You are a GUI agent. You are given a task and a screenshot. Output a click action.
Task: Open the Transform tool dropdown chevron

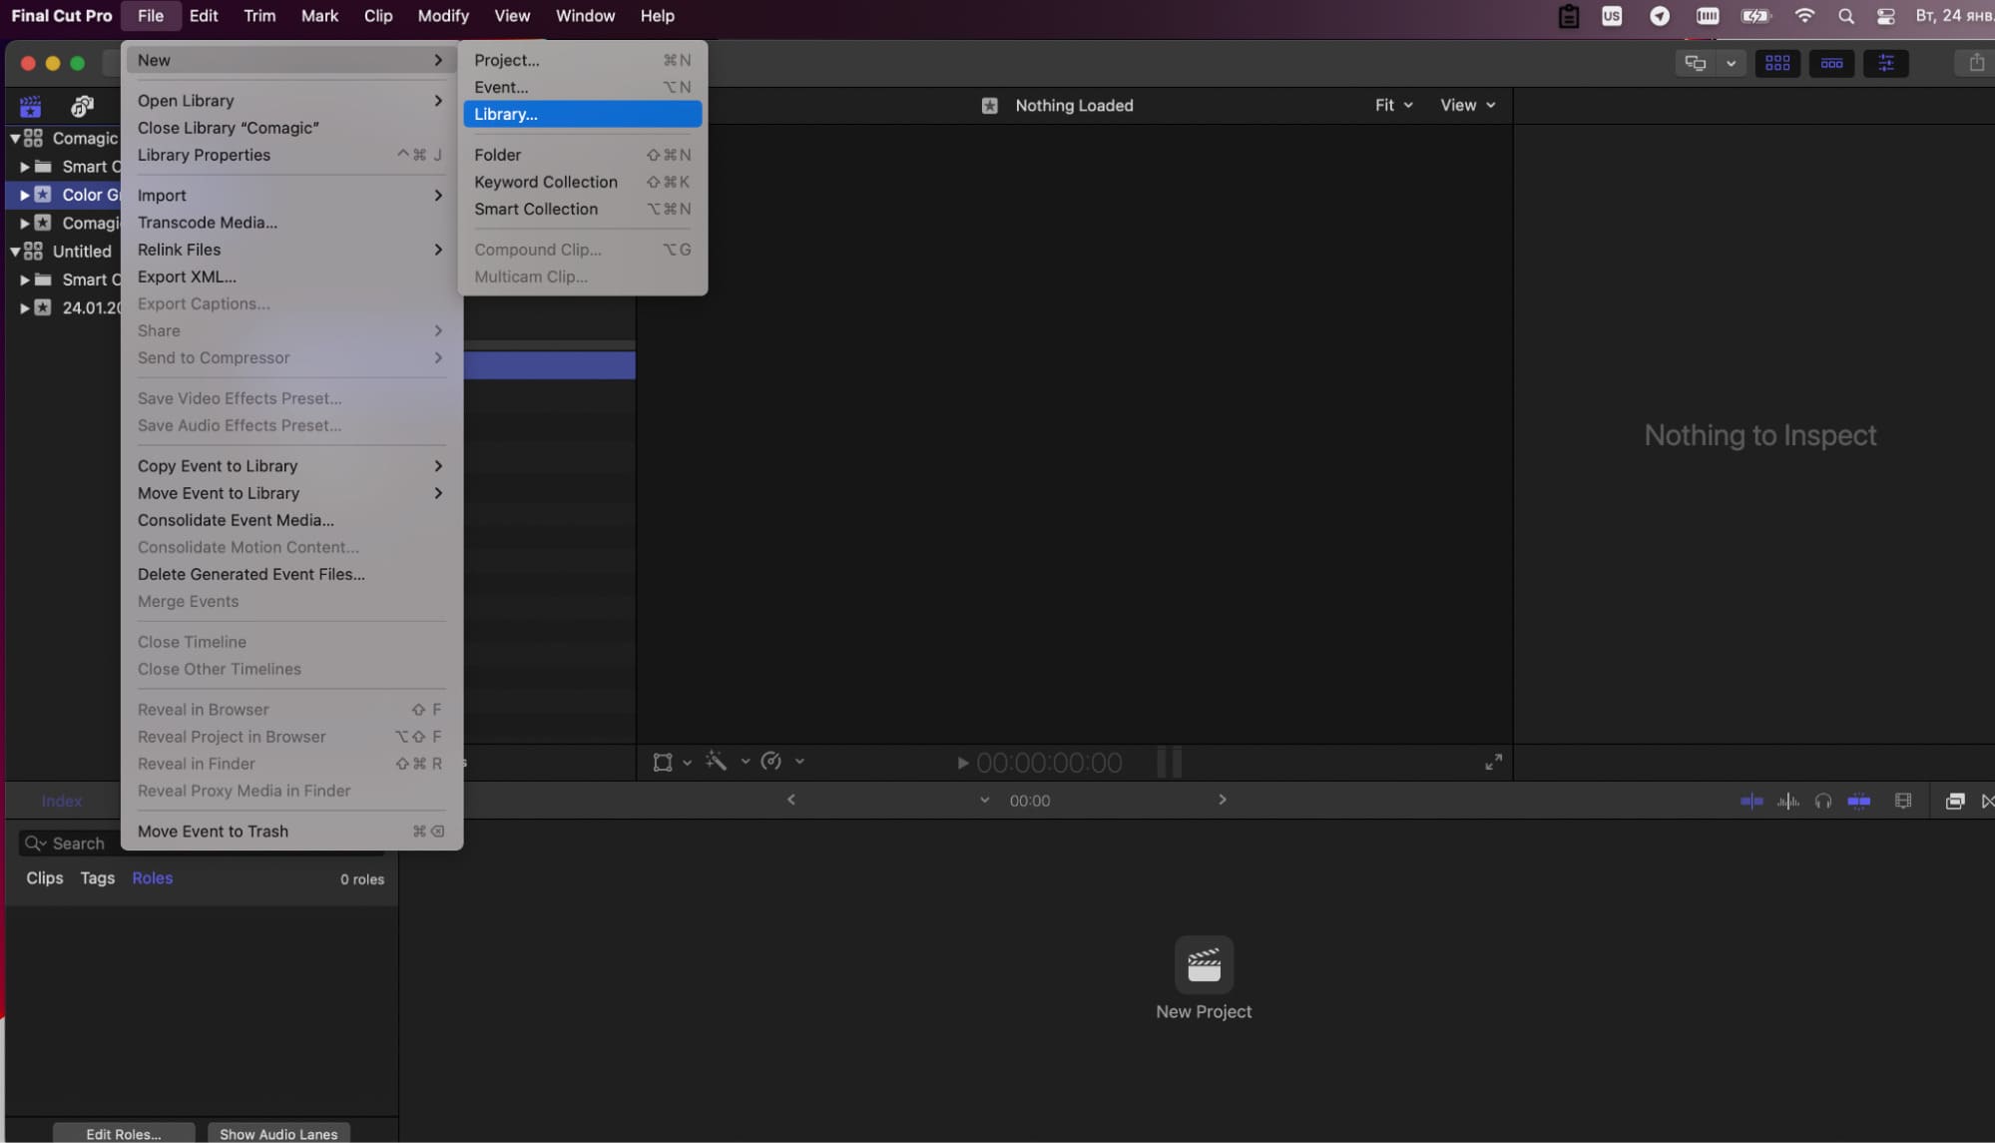pyautogui.click(x=687, y=763)
